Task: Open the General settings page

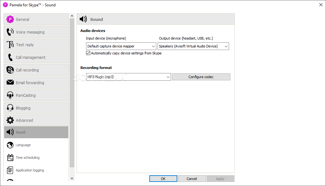Action: tap(36, 19)
